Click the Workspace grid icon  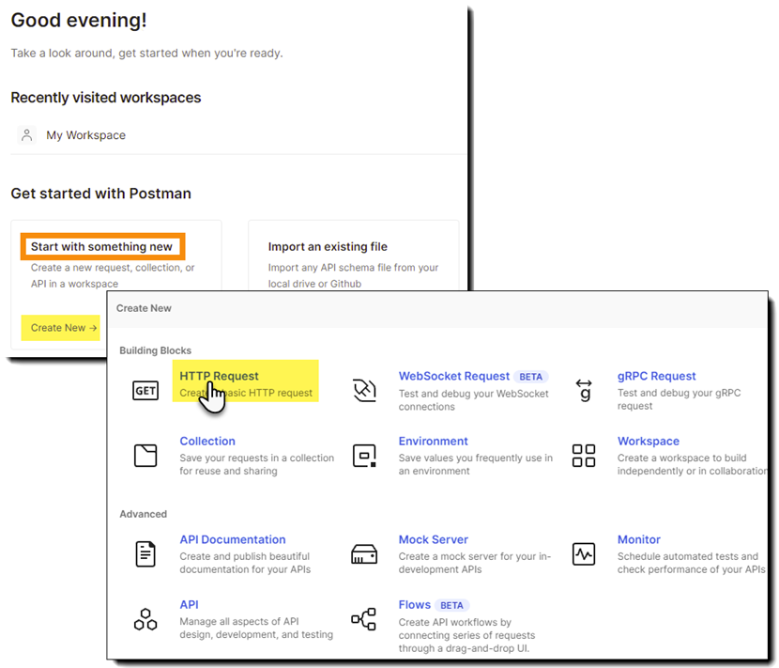(584, 456)
